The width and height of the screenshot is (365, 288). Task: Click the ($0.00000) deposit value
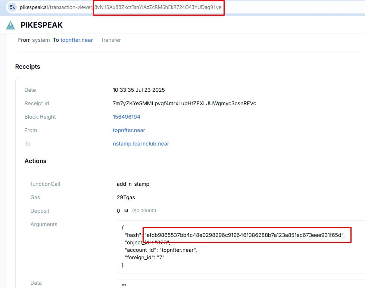click(144, 211)
